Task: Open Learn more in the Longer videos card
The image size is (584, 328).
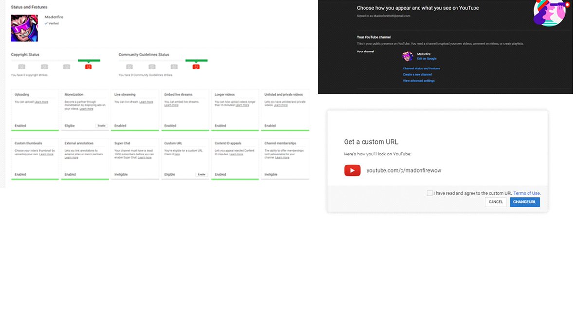Action: (x=242, y=105)
